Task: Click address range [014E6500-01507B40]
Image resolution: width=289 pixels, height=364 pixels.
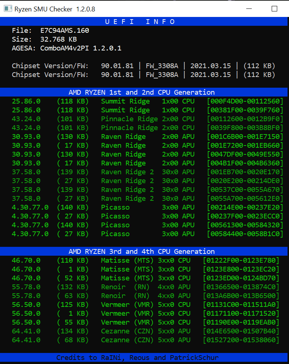Action: (x=241, y=331)
